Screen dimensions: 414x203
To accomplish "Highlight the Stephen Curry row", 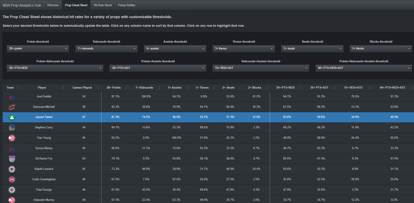I will pyautogui.click(x=208, y=127).
